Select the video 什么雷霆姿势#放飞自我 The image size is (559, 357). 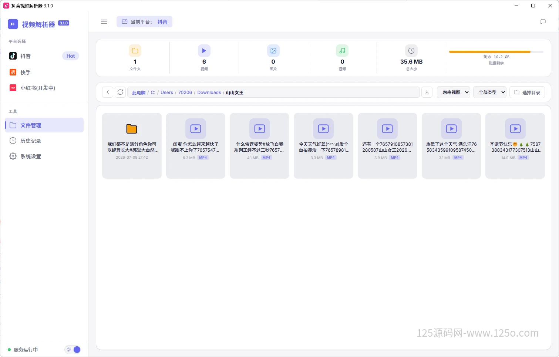(259, 145)
